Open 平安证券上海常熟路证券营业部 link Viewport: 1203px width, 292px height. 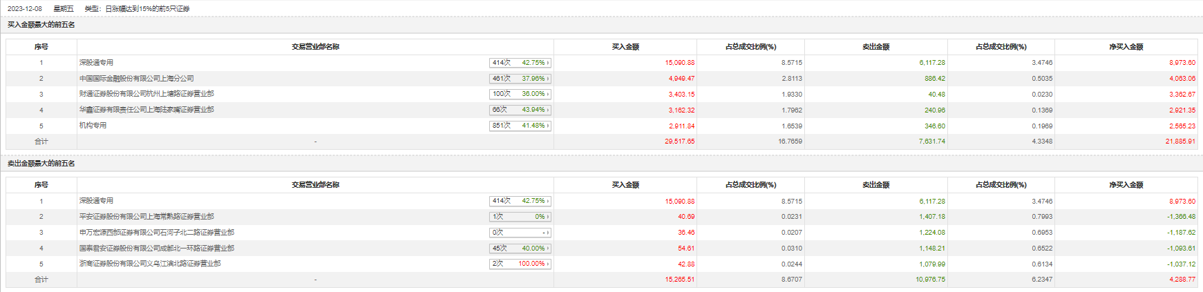point(146,217)
